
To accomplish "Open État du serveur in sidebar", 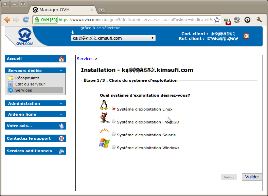I will point(30,84).
